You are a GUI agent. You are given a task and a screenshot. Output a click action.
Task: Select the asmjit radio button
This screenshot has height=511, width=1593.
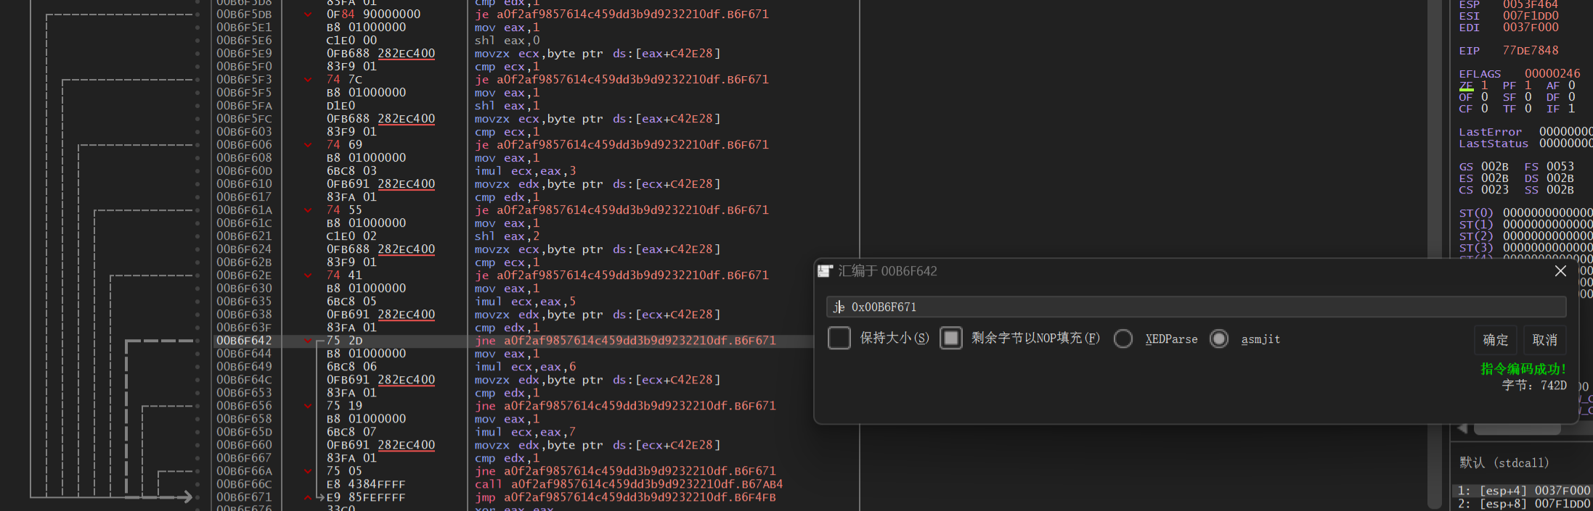tap(1219, 339)
